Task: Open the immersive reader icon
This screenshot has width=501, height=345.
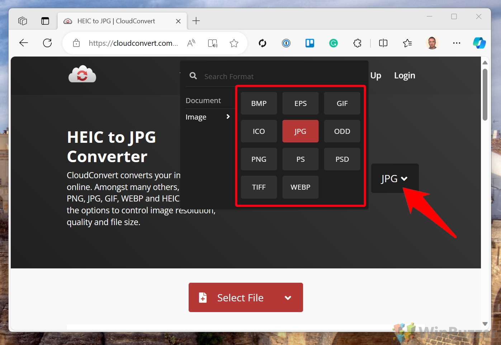Action: click(x=213, y=43)
